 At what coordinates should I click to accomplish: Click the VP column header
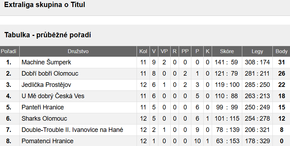point(164,51)
